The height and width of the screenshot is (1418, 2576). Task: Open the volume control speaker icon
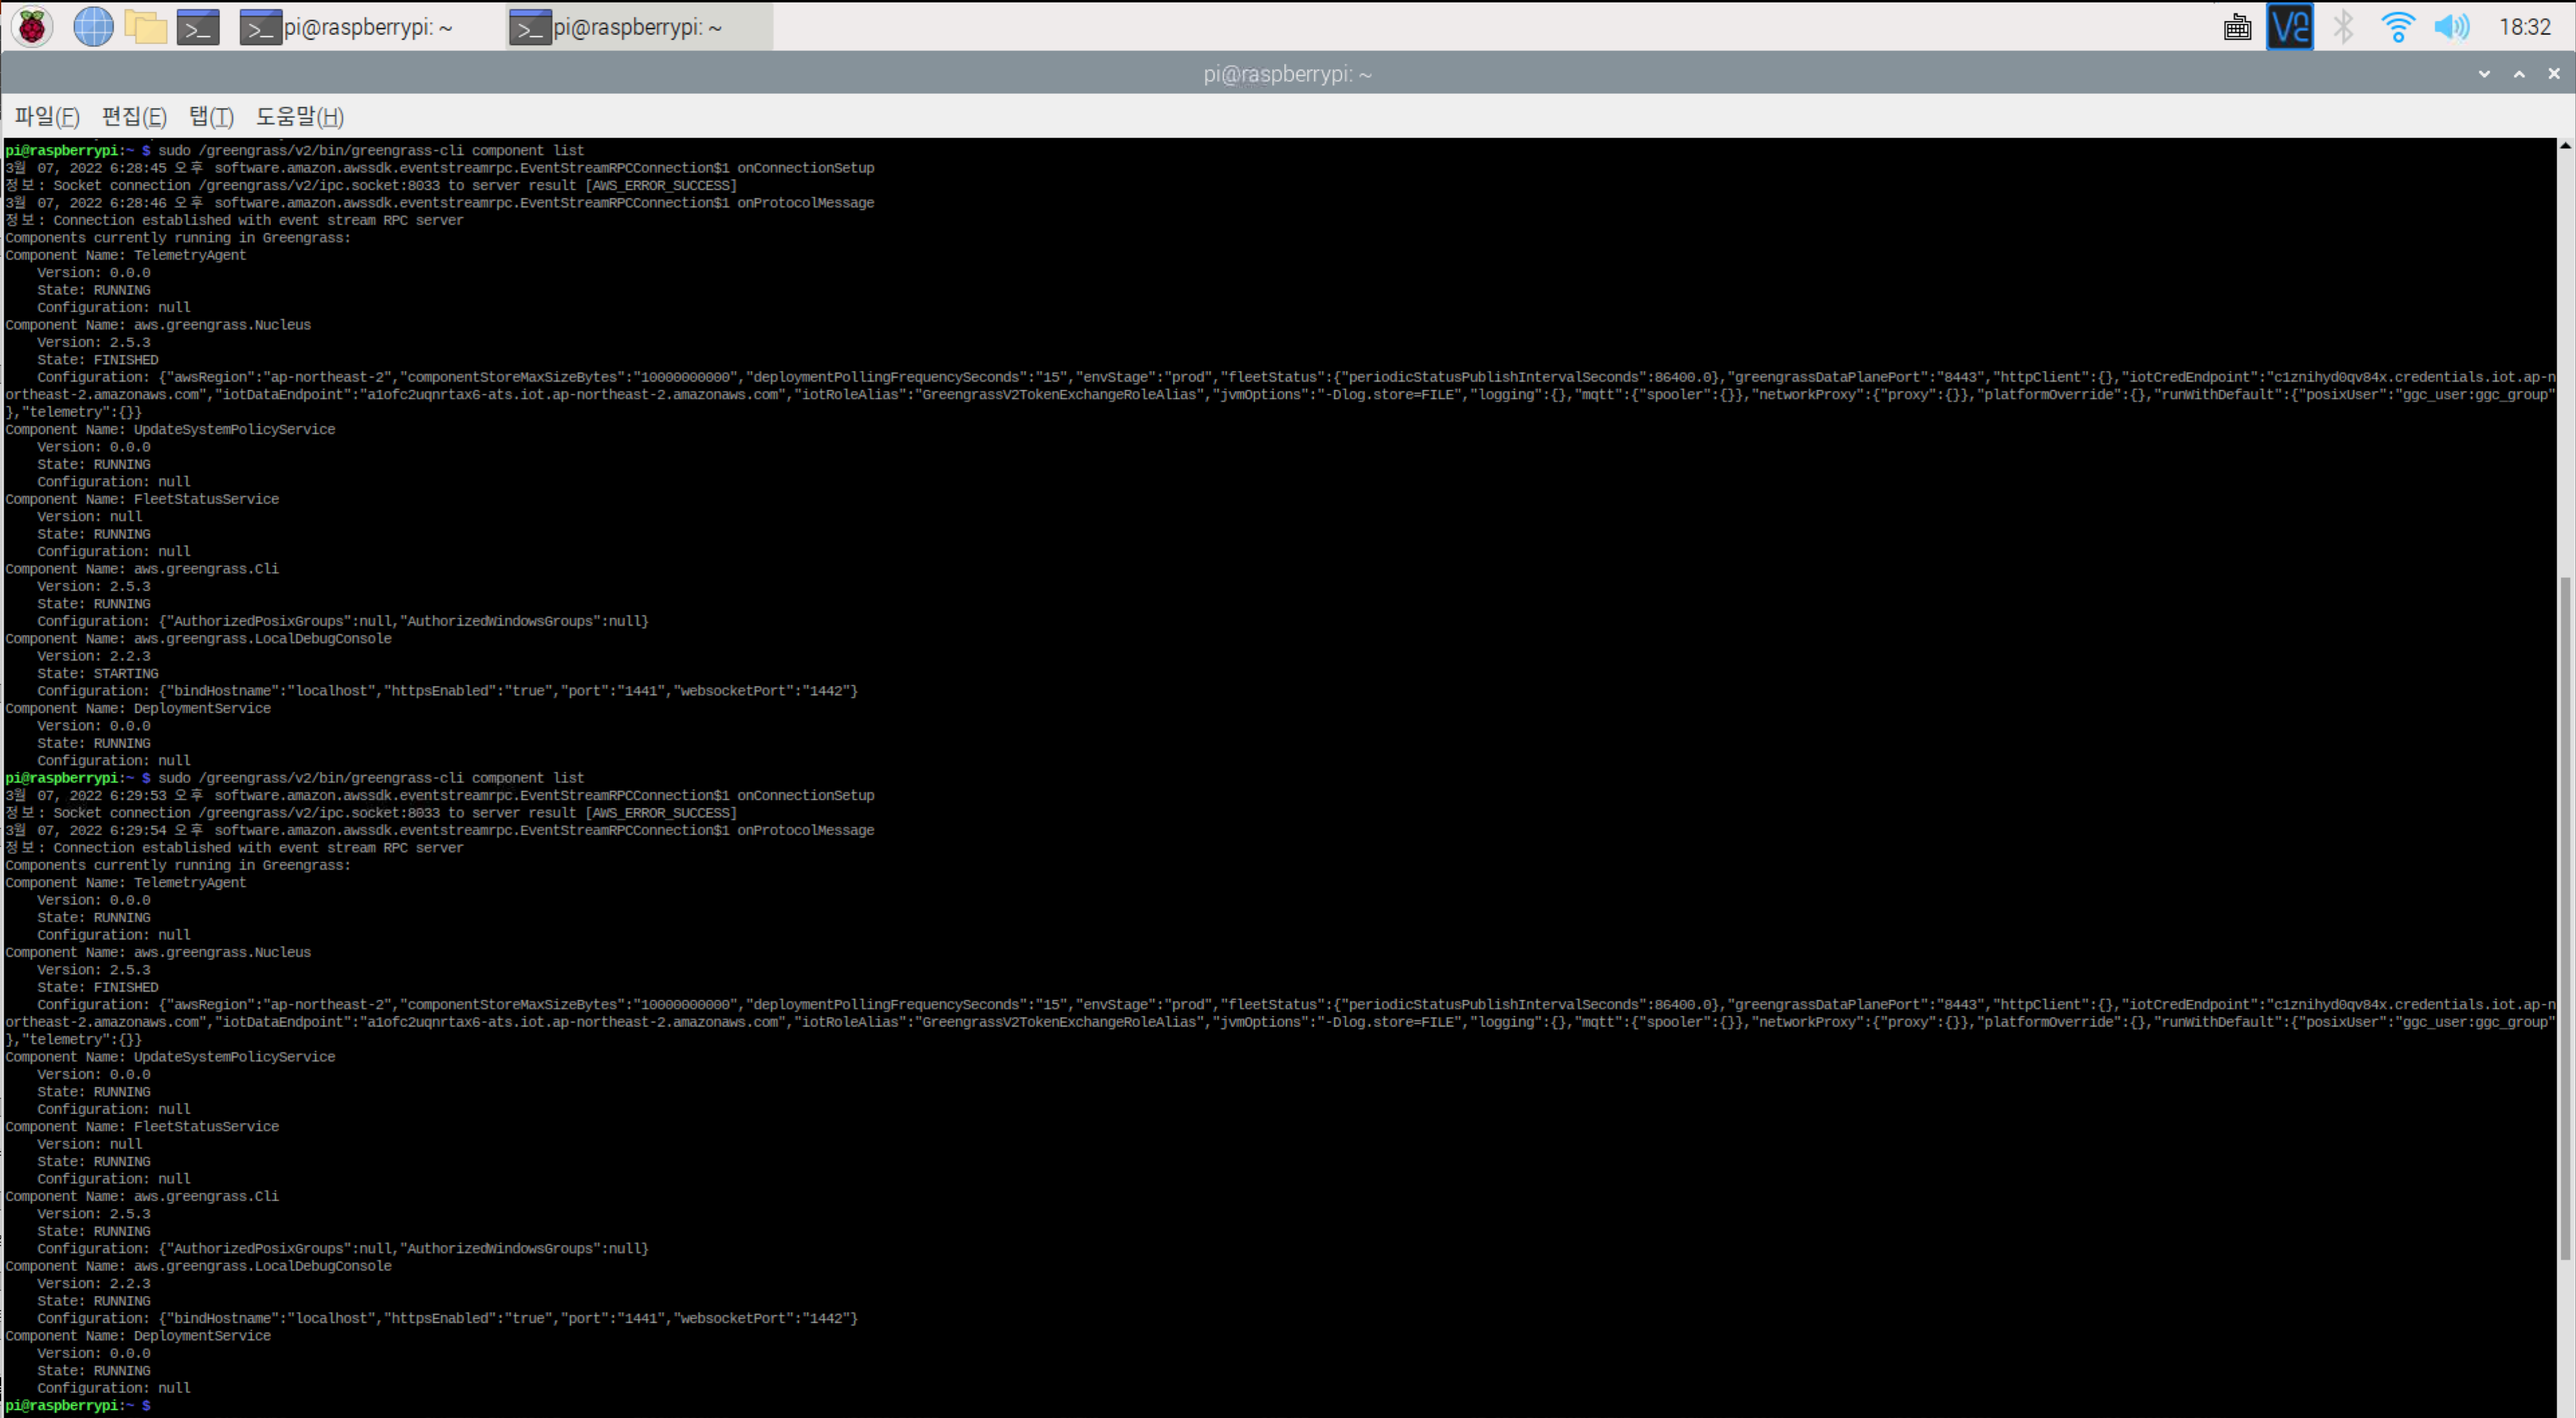pyautogui.click(x=2451, y=27)
